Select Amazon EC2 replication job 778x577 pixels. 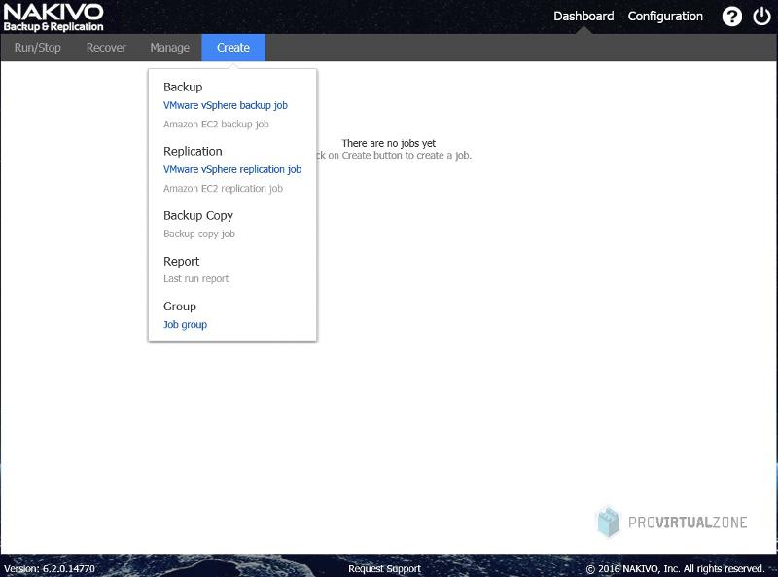223,188
